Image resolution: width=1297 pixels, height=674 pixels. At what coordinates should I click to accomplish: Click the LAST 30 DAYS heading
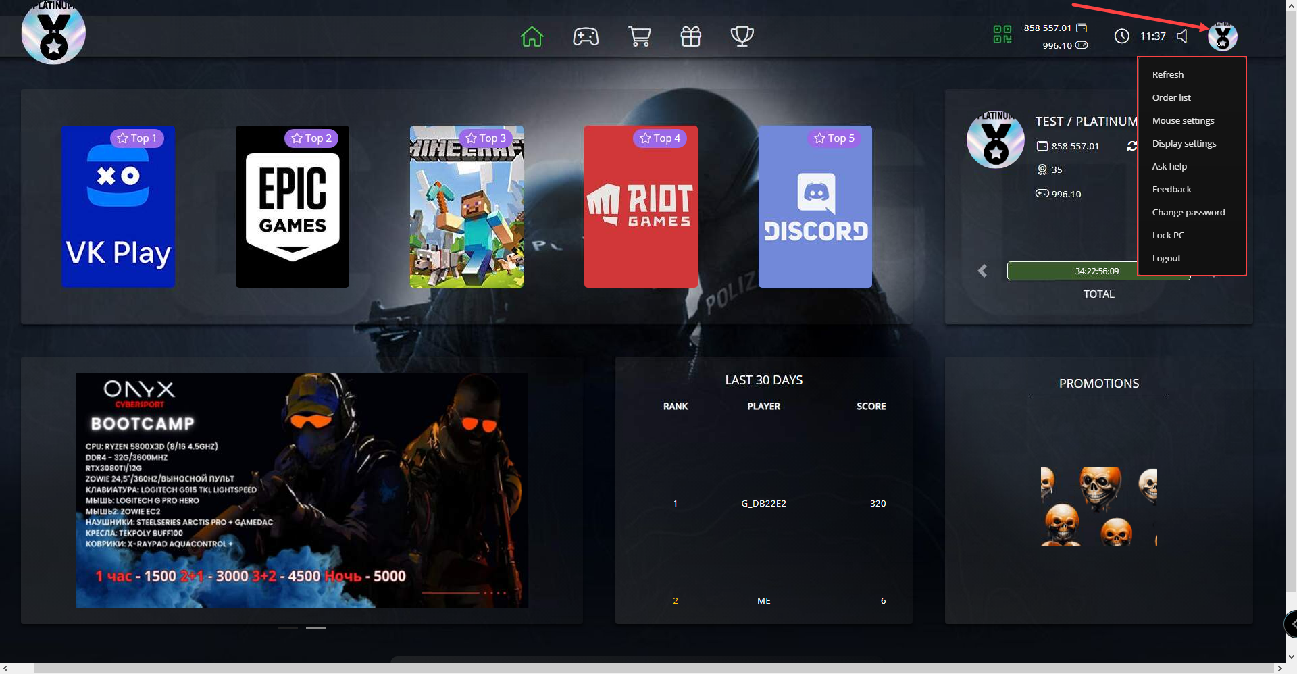[764, 380]
